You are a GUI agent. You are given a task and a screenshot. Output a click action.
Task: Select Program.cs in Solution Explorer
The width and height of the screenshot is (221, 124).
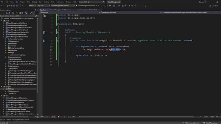click(14, 69)
